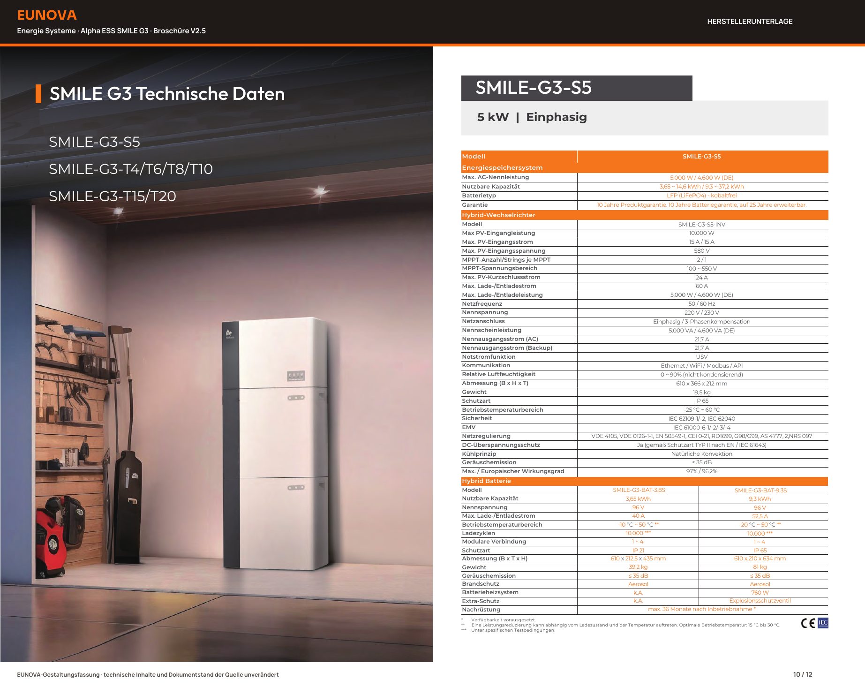Click the '5 kW | Einphasig' subtitle
The image size is (865, 687).
coord(532,117)
